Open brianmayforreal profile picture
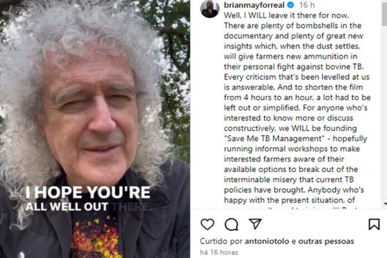This screenshot has width=387, height=258. click(210, 9)
